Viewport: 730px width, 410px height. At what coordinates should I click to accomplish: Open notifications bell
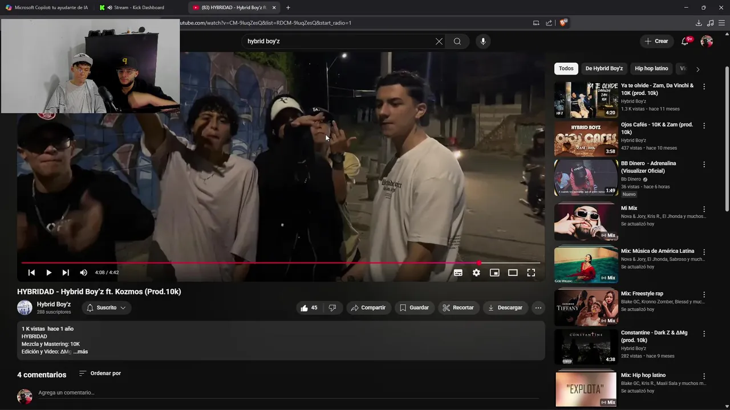tap(685, 41)
